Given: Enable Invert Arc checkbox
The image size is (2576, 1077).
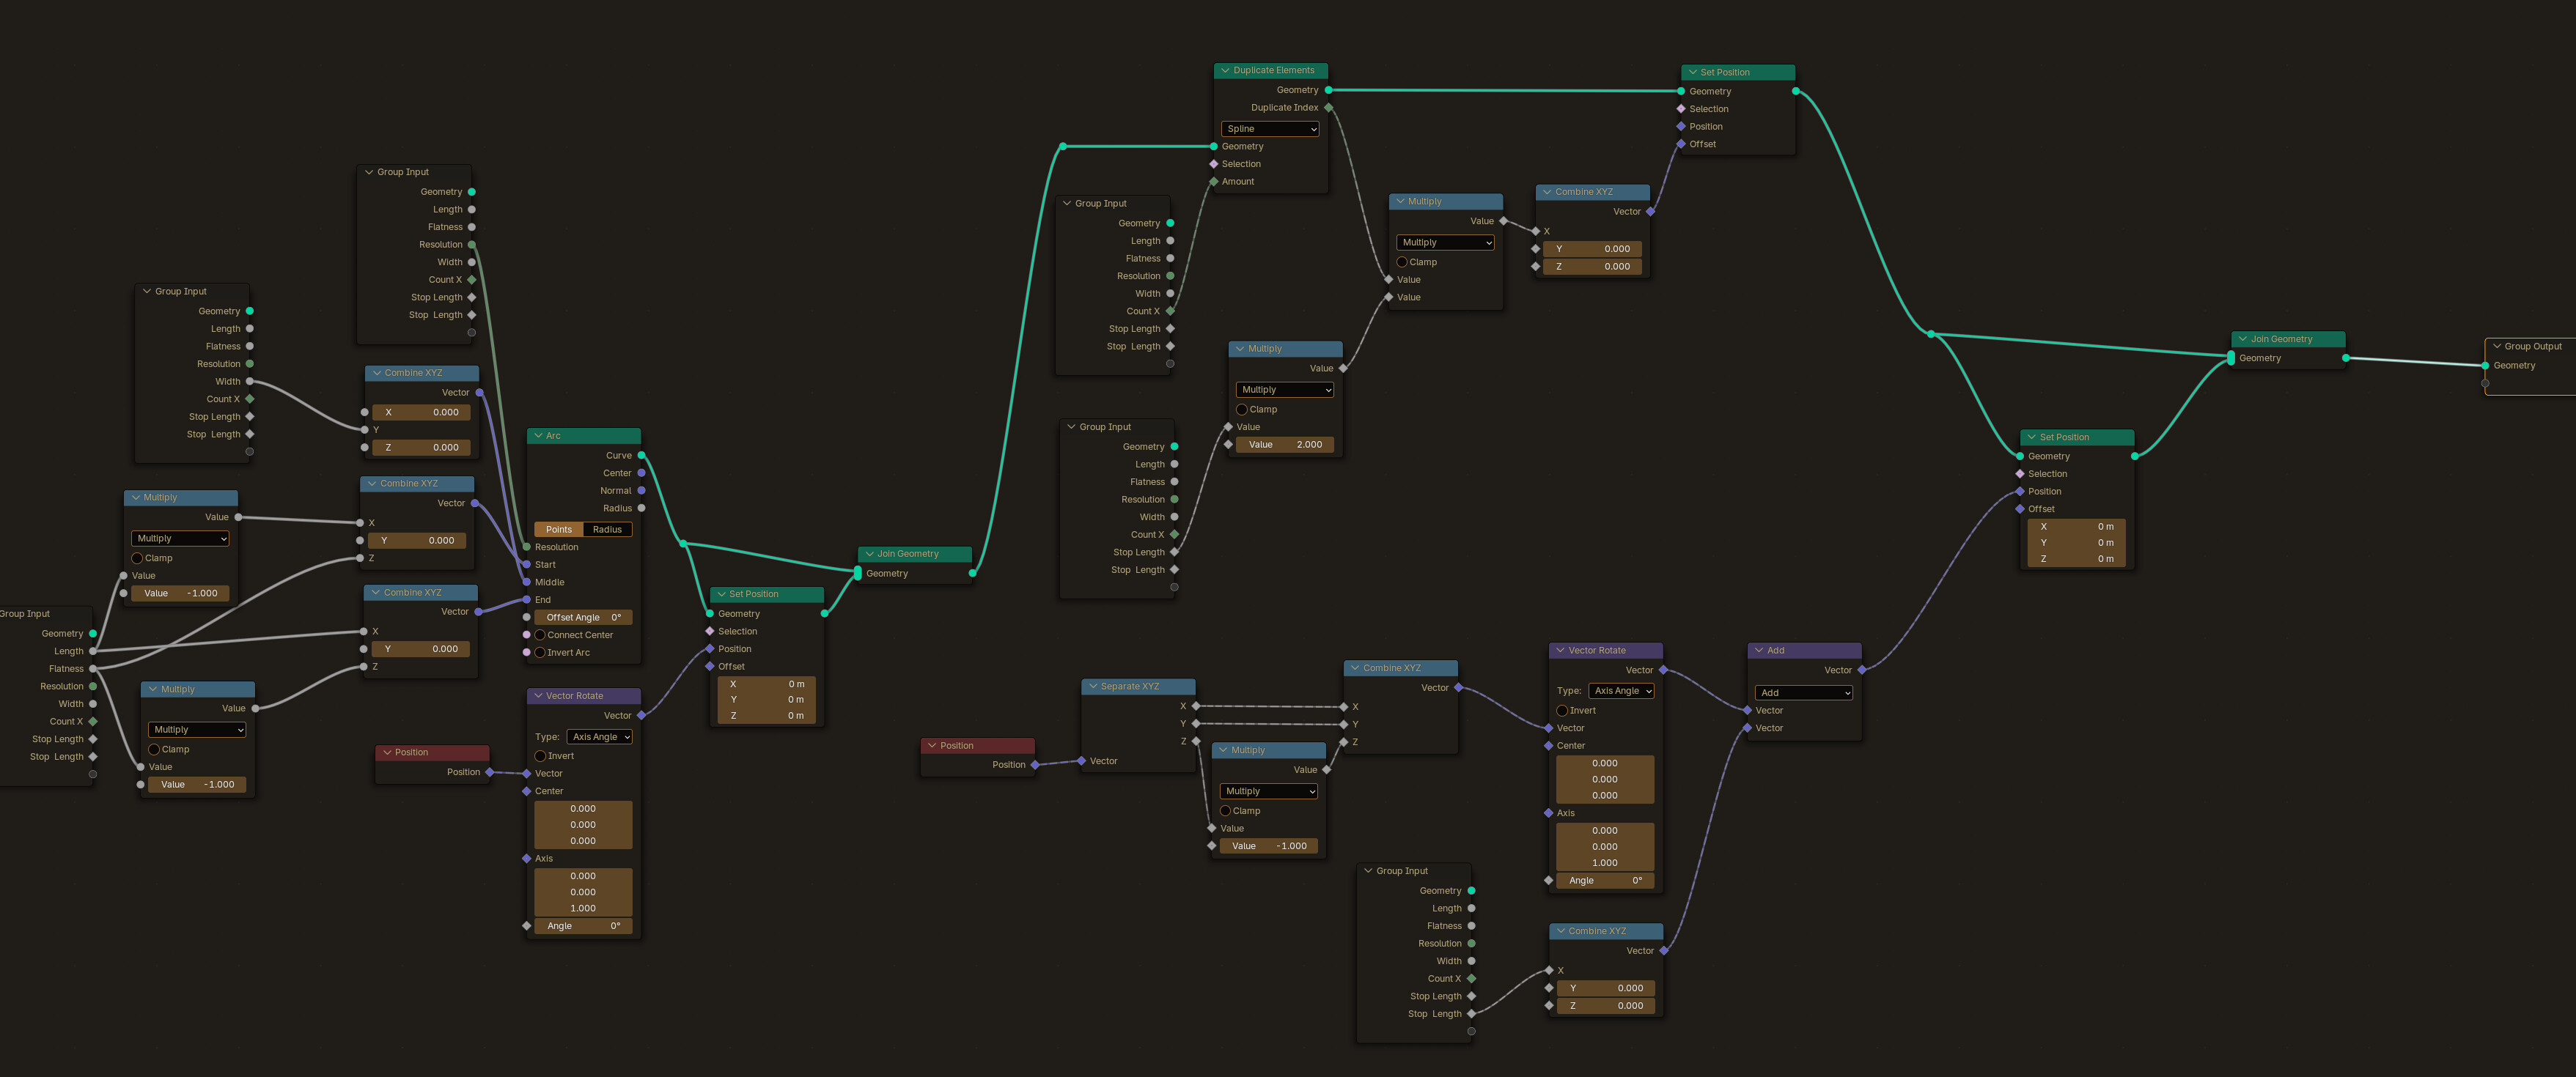Looking at the screenshot, I should click(540, 652).
